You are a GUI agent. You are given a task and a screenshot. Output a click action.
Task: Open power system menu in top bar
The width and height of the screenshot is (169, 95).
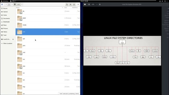pos(166,1)
